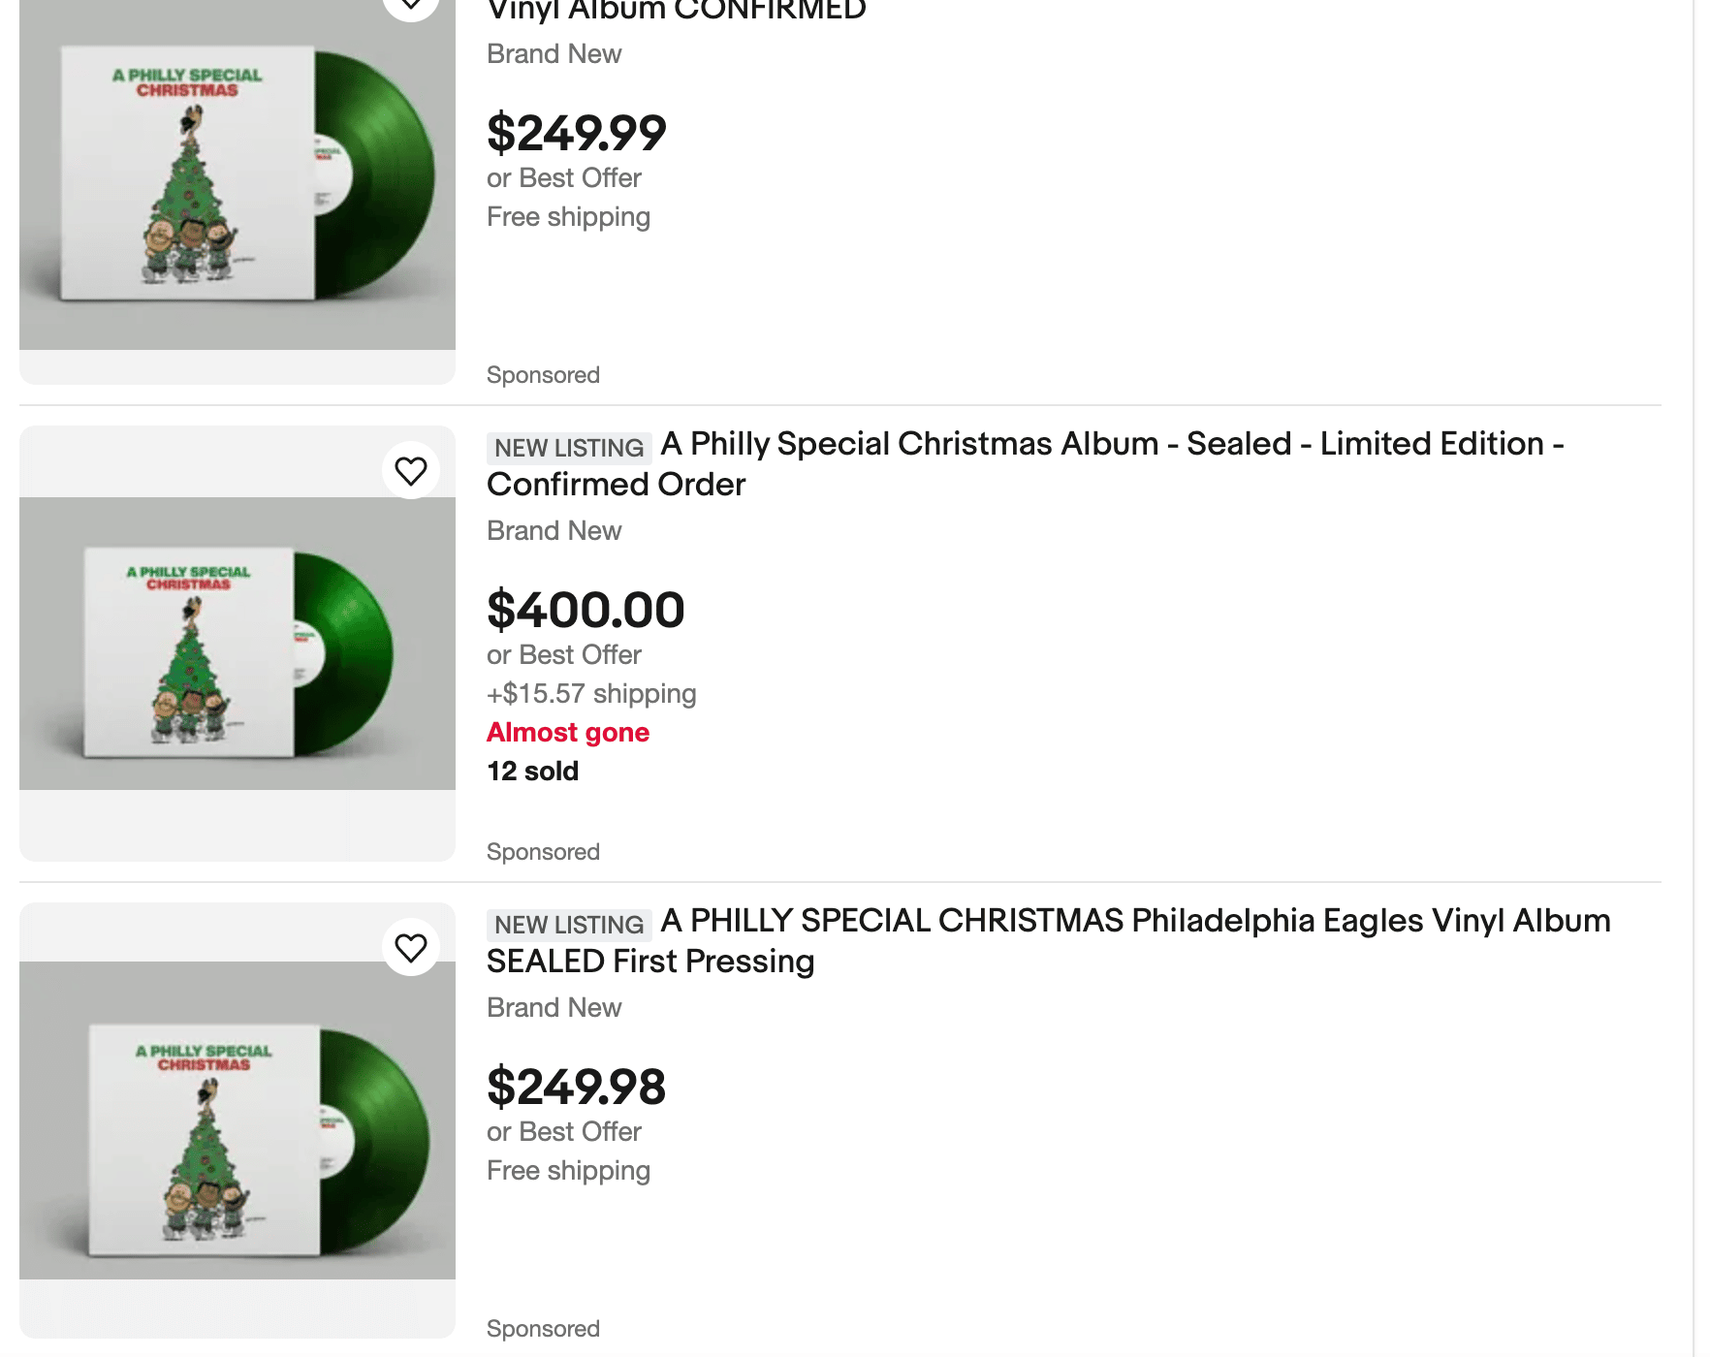Viewport: 1710px width, 1357px height.
Task: Open the 'Vinyl Album CONFIRMED' listing title
Action: pyautogui.click(x=676, y=12)
